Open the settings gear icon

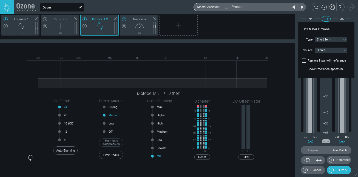coord(332,7)
